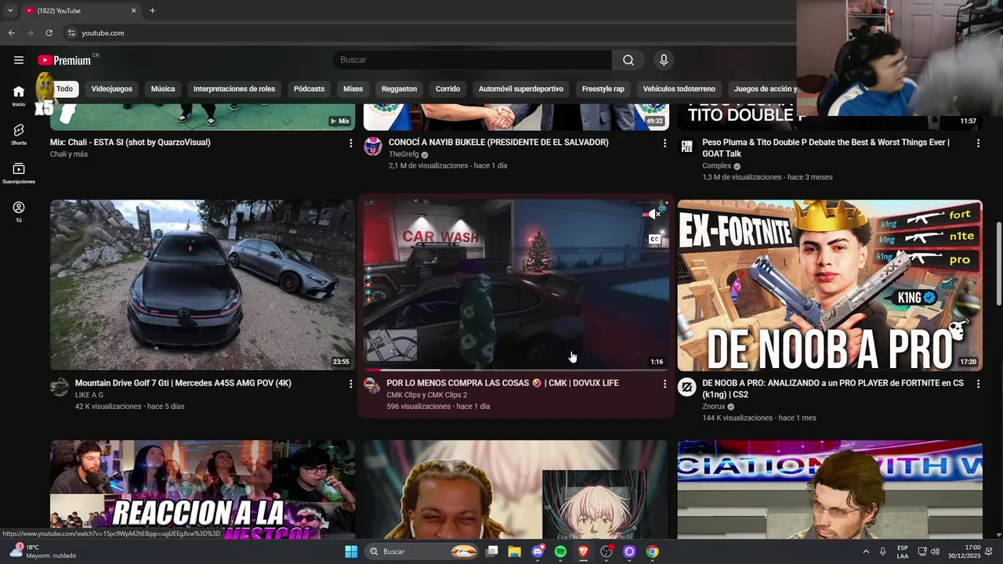Select the Videojuegos filter chip

coord(111,89)
